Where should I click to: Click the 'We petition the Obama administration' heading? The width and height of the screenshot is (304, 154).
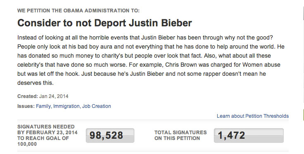(x=78, y=10)
